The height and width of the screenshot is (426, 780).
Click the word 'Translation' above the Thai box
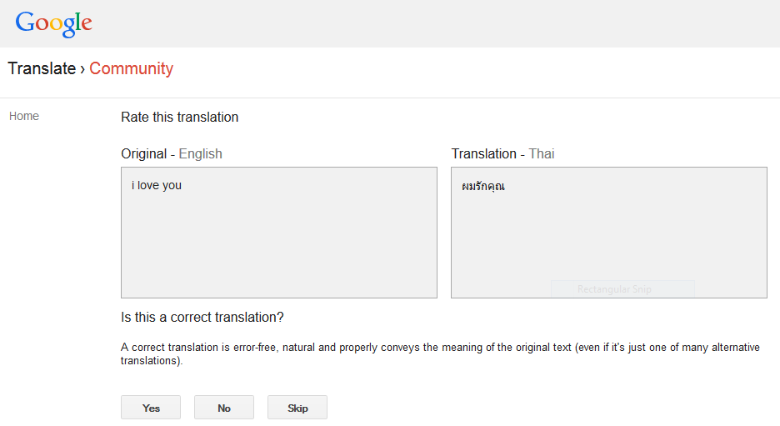coord(483,153)
